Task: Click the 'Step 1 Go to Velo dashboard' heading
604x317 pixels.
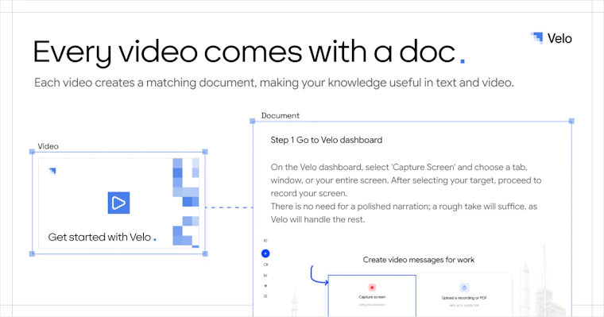Action: tap(327, 140)
